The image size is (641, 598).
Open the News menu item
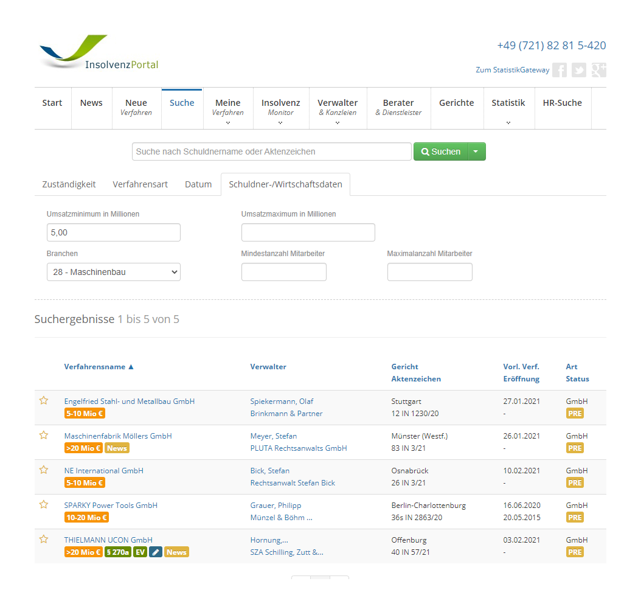click(x=91, y=103)
